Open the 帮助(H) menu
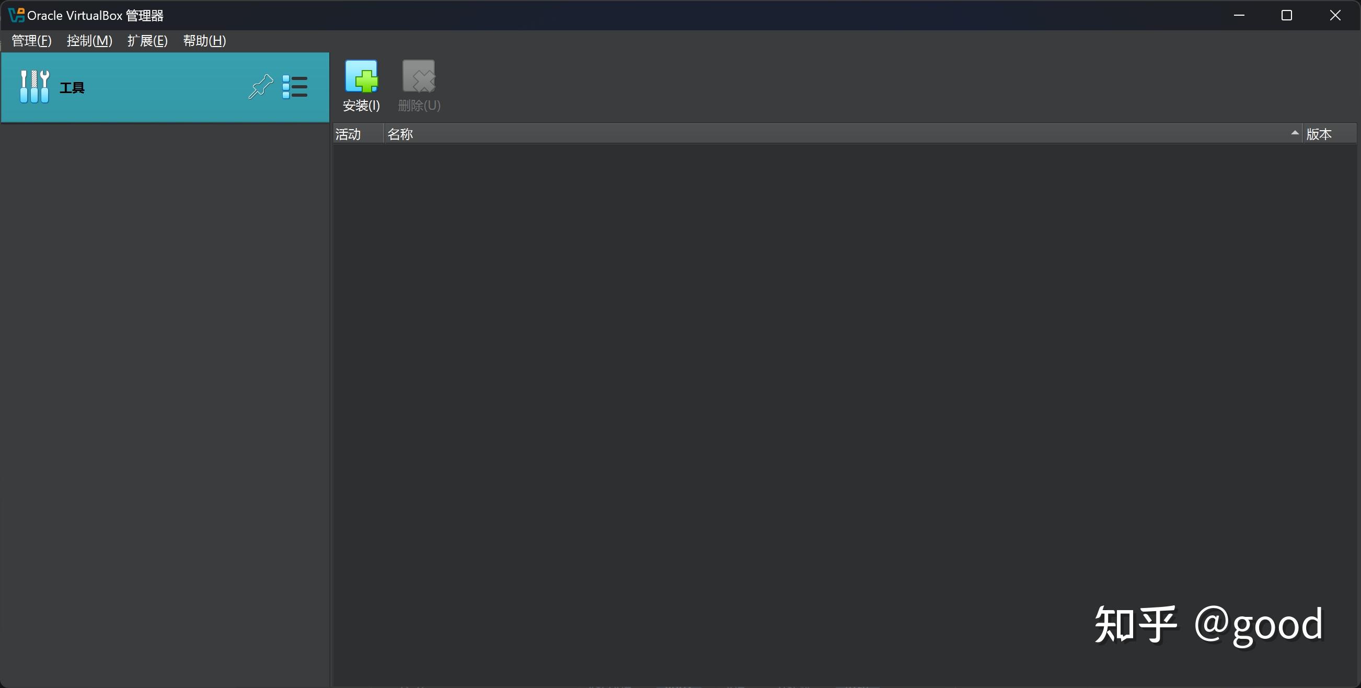 [x=204, y=41]
